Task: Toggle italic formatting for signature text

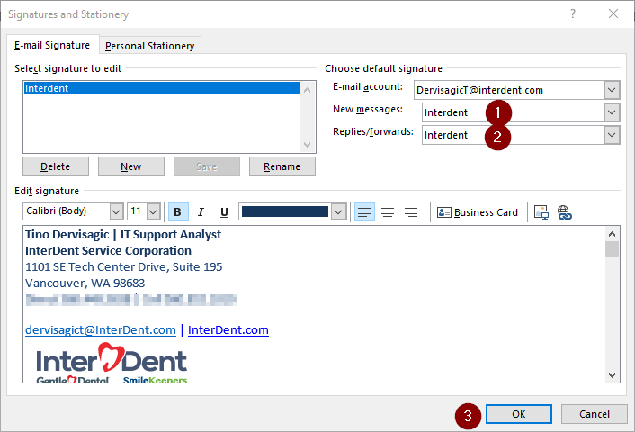Action: point(201,211)
